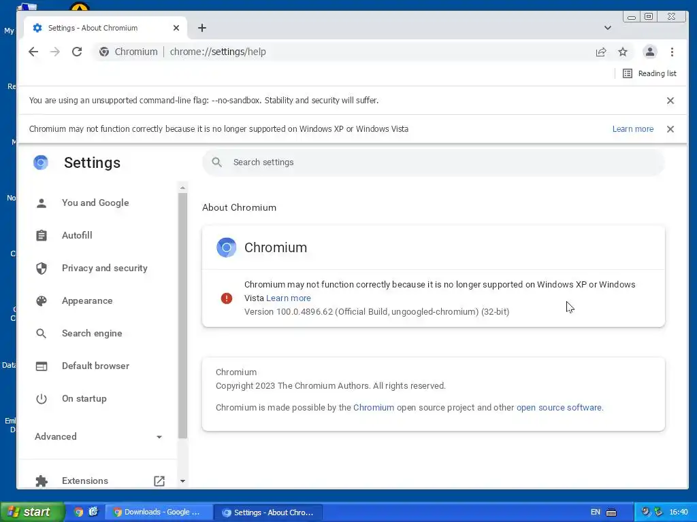Click the clipboard icon beside Autofill
This screenshot has width=697, height=522.
coord(42,235)
